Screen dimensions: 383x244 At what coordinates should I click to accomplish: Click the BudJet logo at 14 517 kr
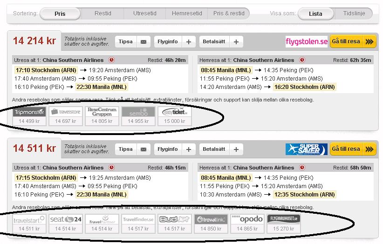[174, 219]
